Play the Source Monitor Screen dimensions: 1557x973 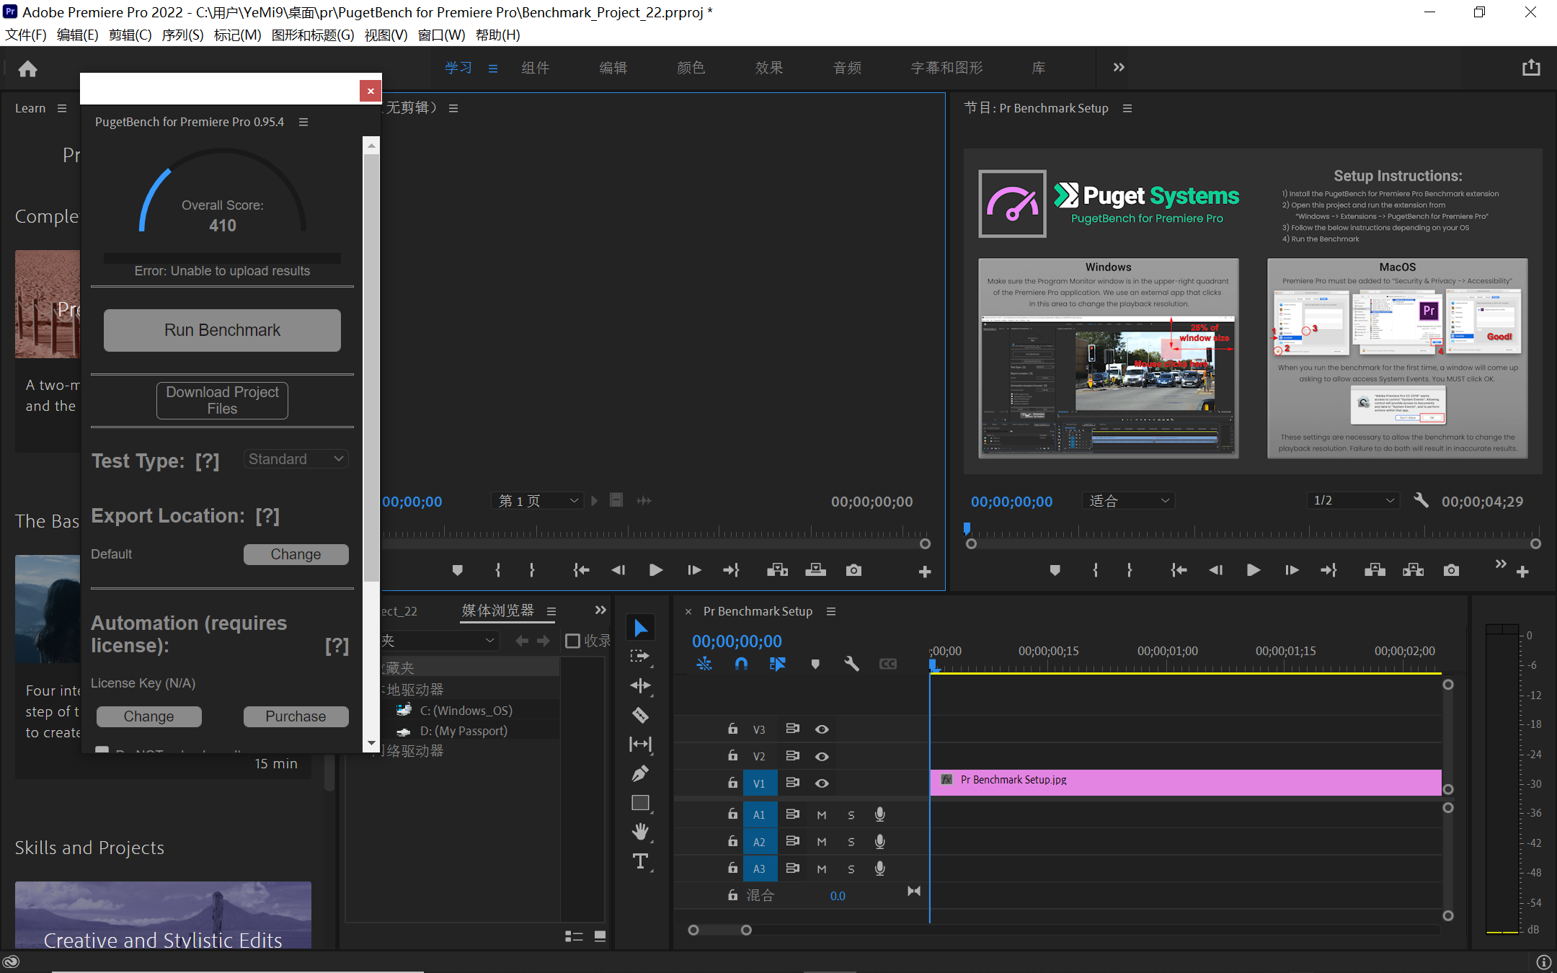(x=656, y=570)
